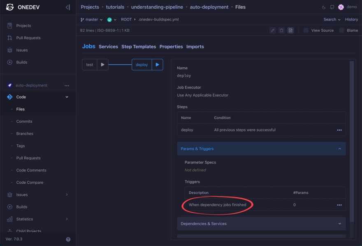Click the Statistics bar chart icon
Image resolution: width=362 pixels, height=246 pixels.
[x=10, y=219]
